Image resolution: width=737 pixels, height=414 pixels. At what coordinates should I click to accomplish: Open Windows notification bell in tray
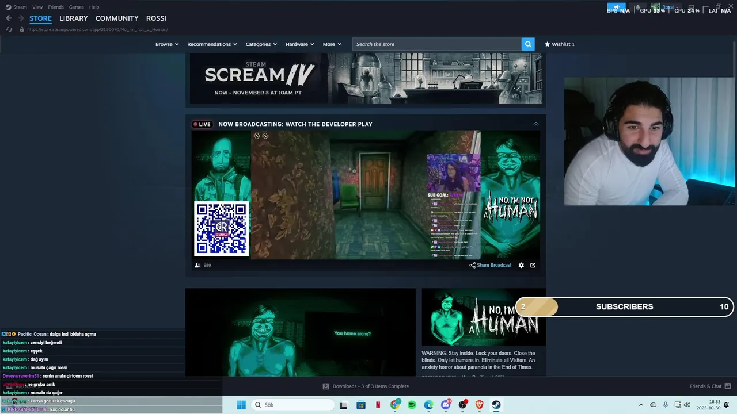727,405
